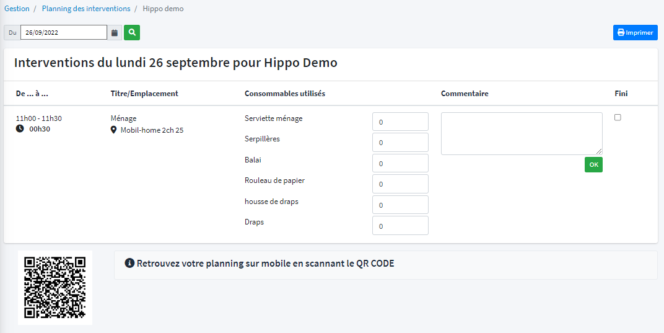Screen dimensions: 664x333
Task: Focus the Serpillères quantity field
Action: 400,143
